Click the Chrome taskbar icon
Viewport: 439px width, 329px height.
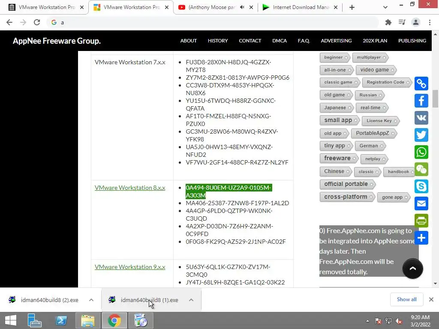coord(114,320)
